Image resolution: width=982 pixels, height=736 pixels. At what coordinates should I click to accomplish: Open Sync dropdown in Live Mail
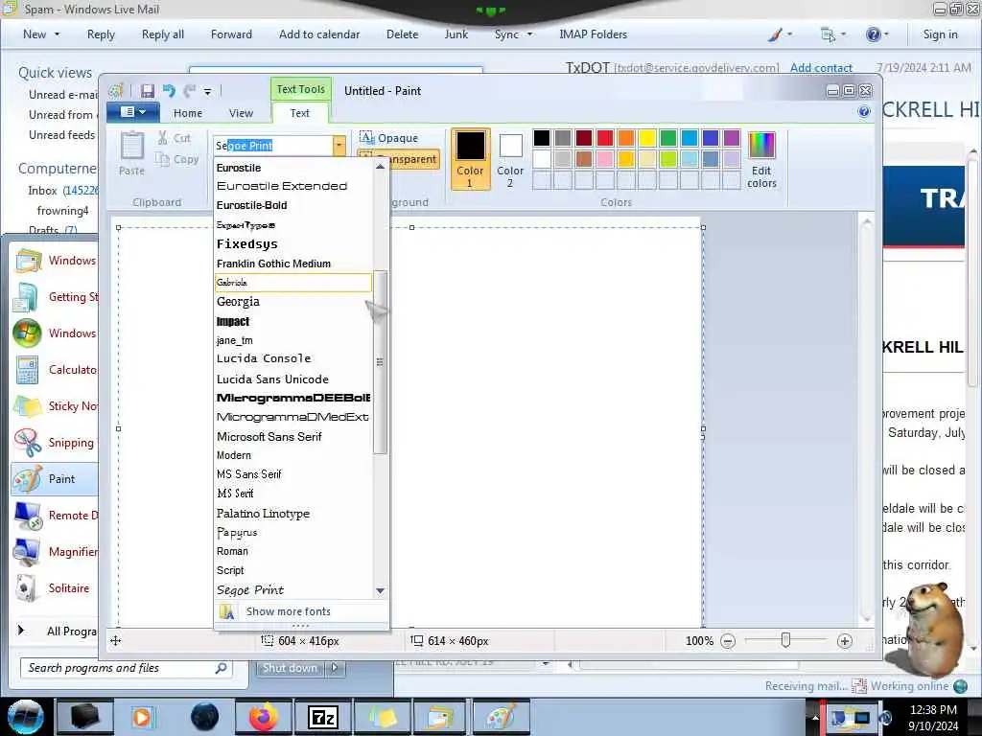(x=514, y=34)
